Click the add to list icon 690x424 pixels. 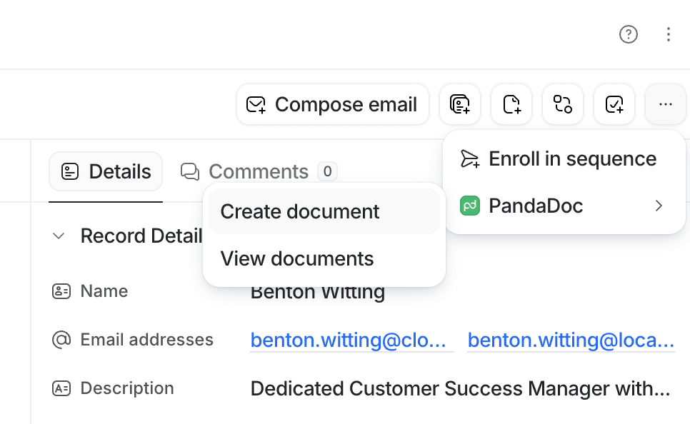pyautogui.click(x=460, y=104)
